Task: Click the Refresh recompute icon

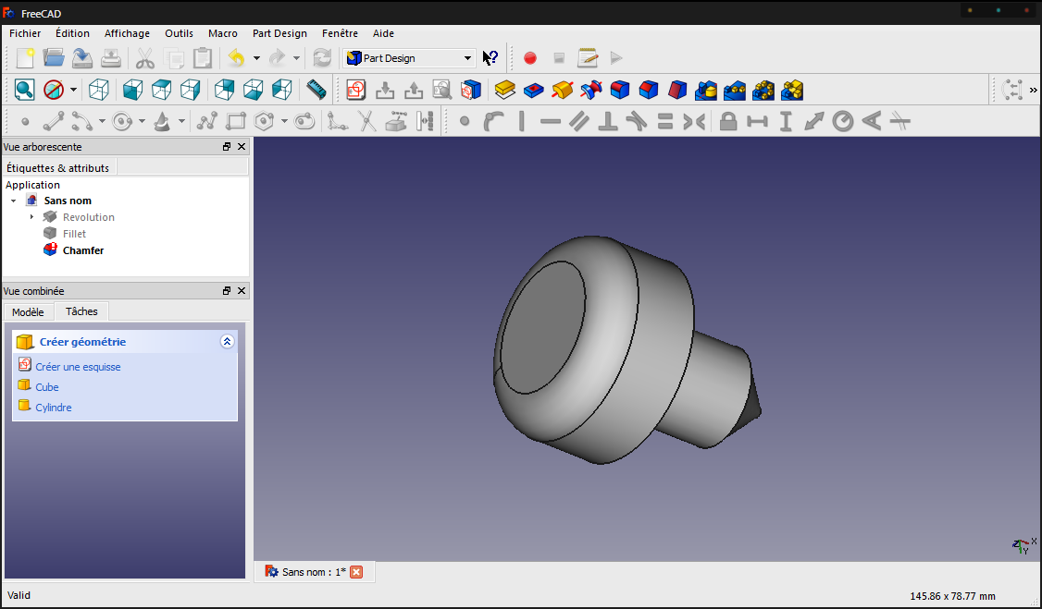Action: pyautogui.click(x=322, y=58)
